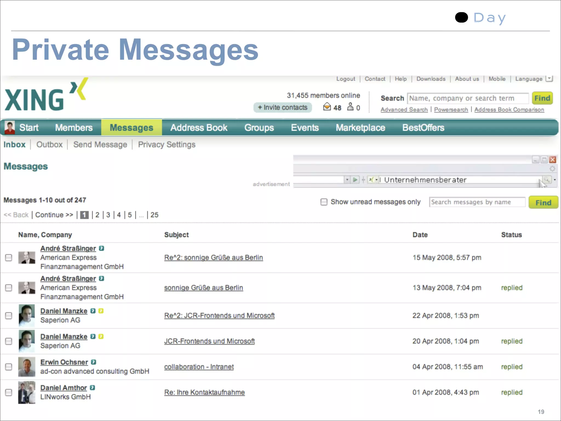Image resolution: width=561 pixels, height=421 pixels.
Task: Open the Outbox tab
Action: pos(49,144)
